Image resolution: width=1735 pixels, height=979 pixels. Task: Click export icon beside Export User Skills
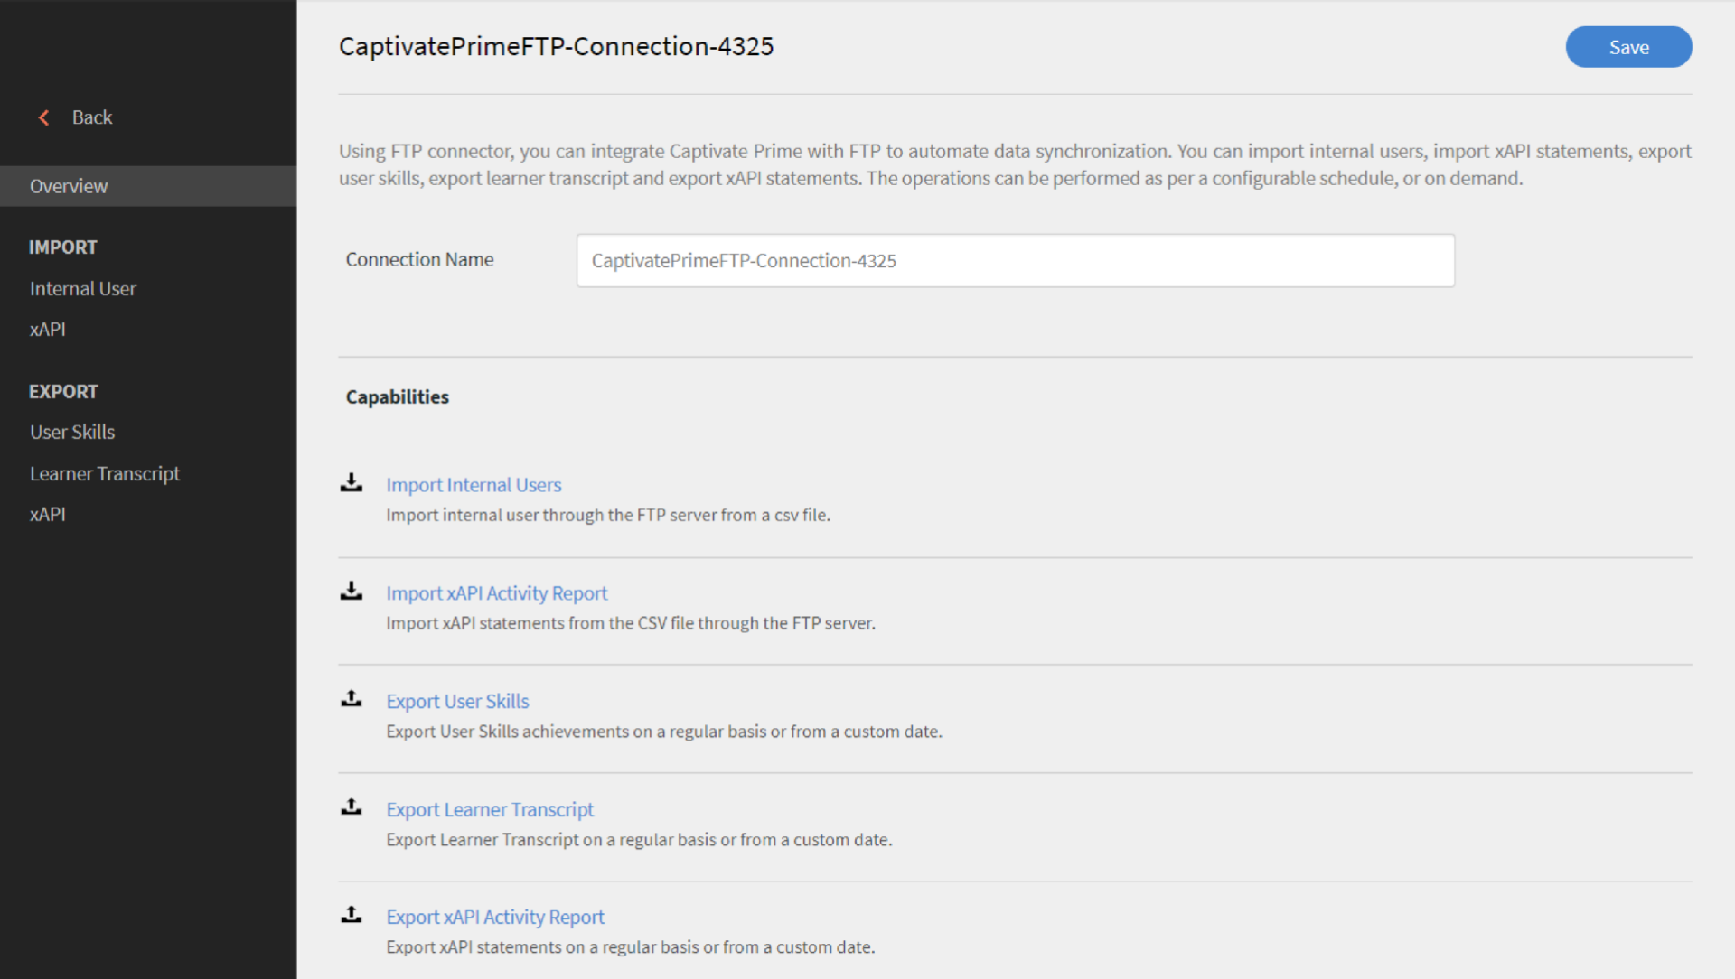(x=352, y=699)
